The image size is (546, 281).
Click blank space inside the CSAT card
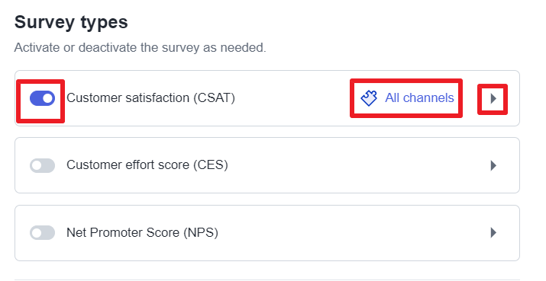tap(292, 98)
